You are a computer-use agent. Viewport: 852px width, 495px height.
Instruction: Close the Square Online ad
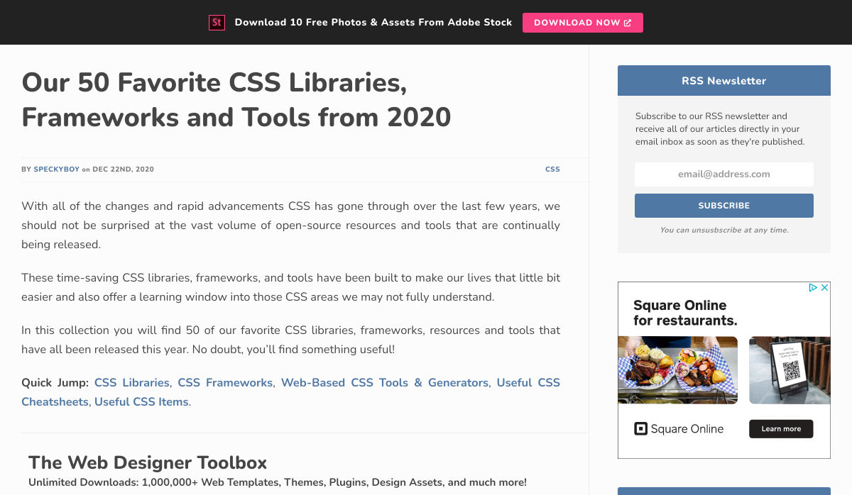click(x=824, y=288)
